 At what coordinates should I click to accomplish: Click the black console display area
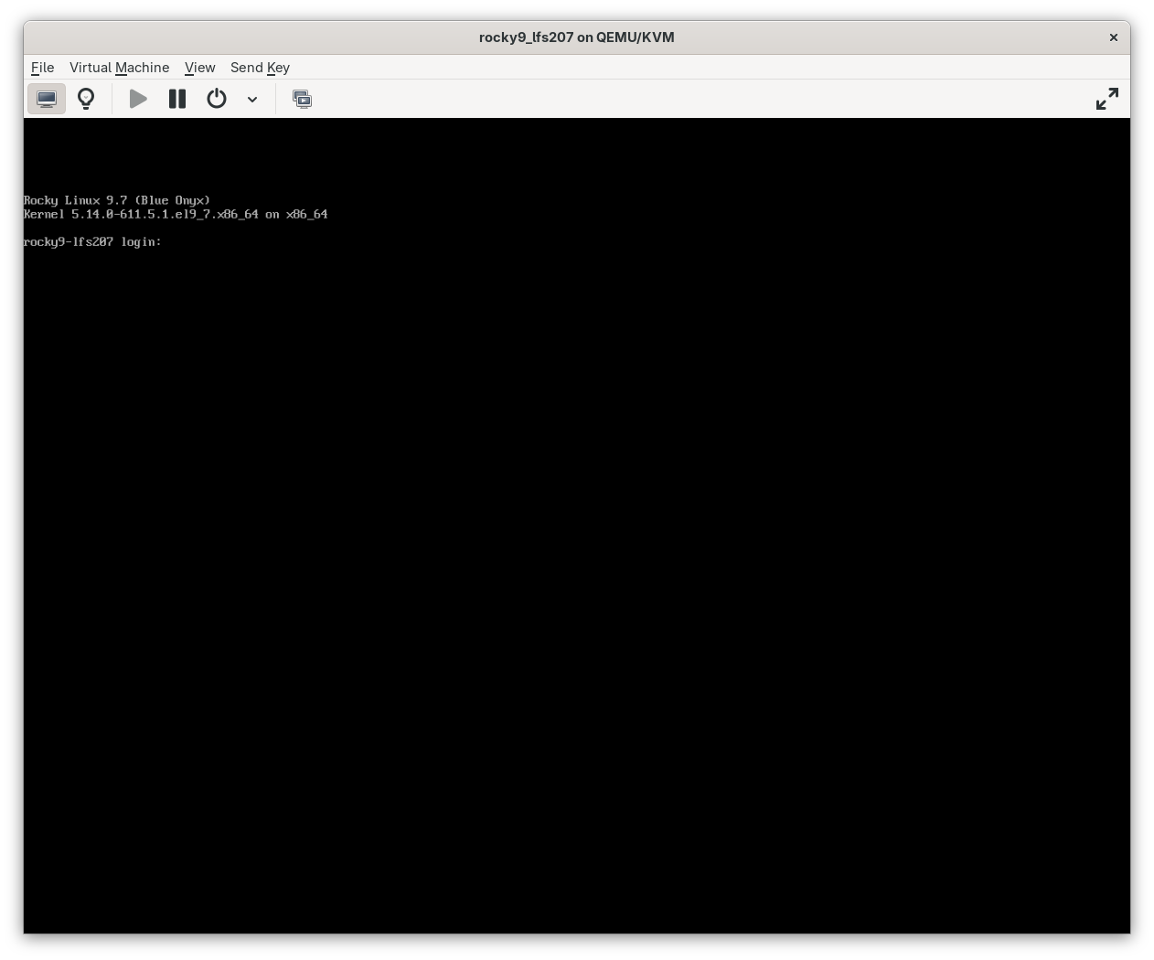(576, 549)
